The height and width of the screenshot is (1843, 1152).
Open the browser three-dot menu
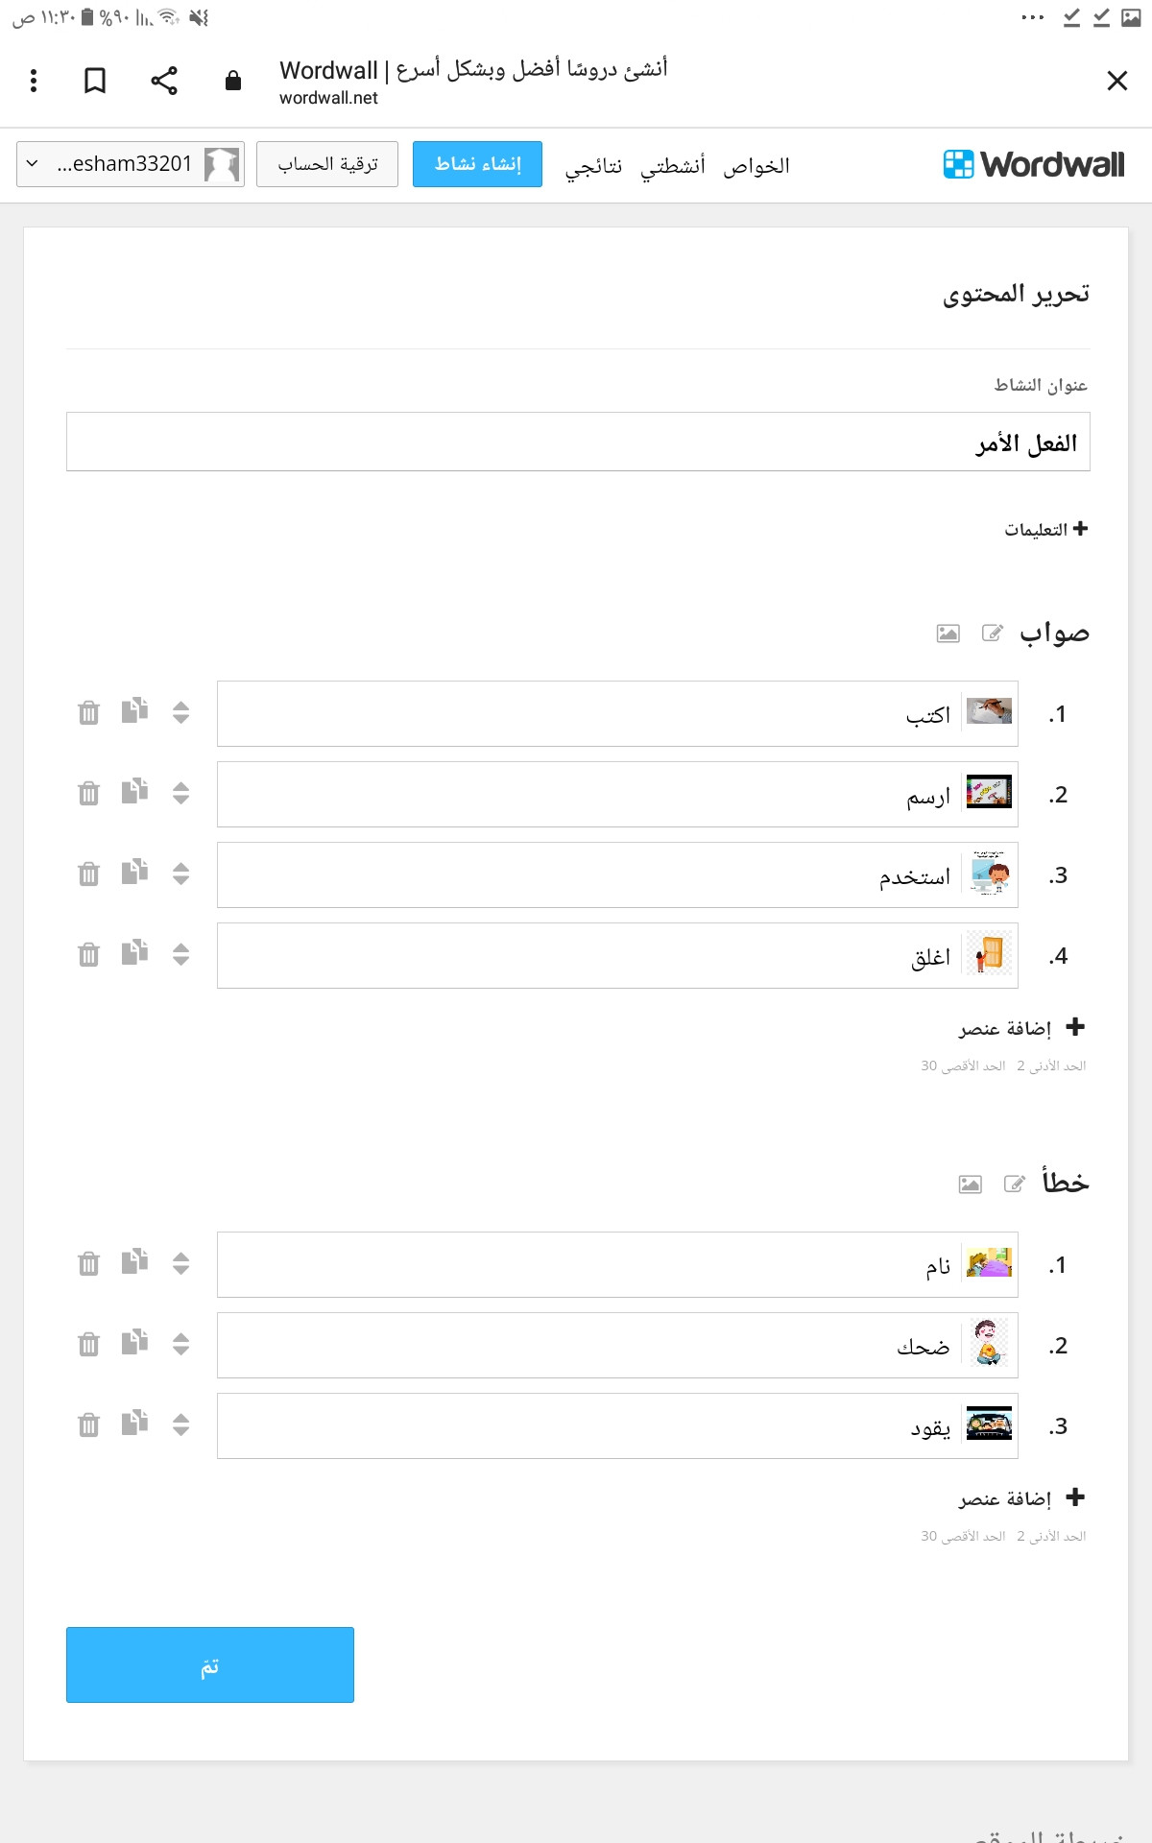pyautogui.click(x=34, y=81)
